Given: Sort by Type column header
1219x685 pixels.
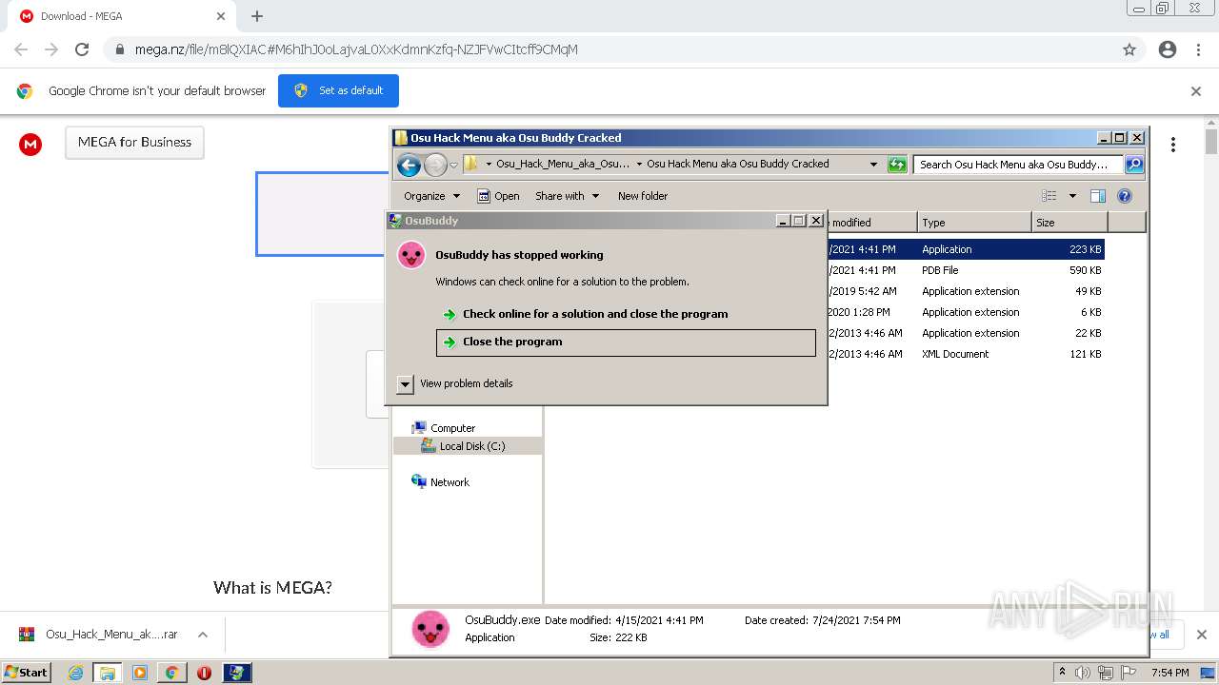Looking at the screenshot, I should [974, 223].
